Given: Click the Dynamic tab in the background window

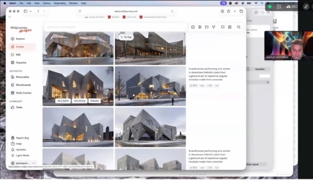Looking at the screenshot, I should (x=259, y=69).
